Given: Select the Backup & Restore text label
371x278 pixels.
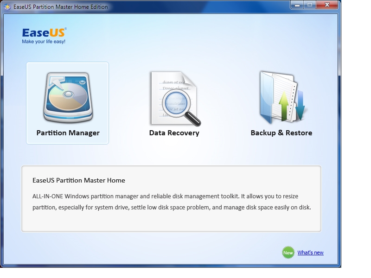Looking at the screenshot, I should (x=281, y=133).
